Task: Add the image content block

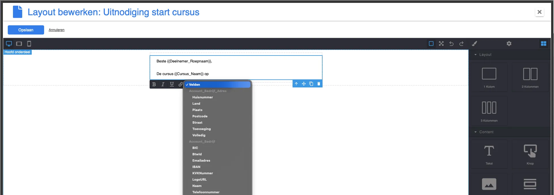Action: 489,184
